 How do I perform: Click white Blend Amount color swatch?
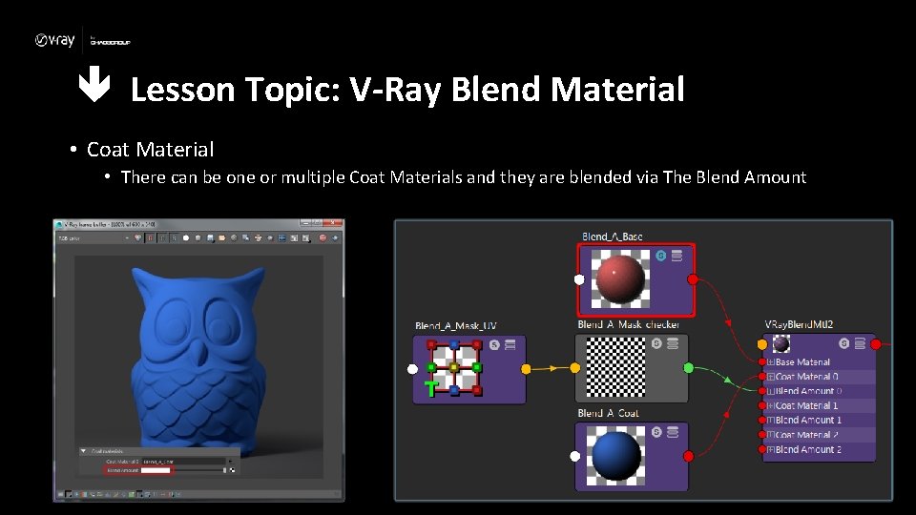click(156, 470)
